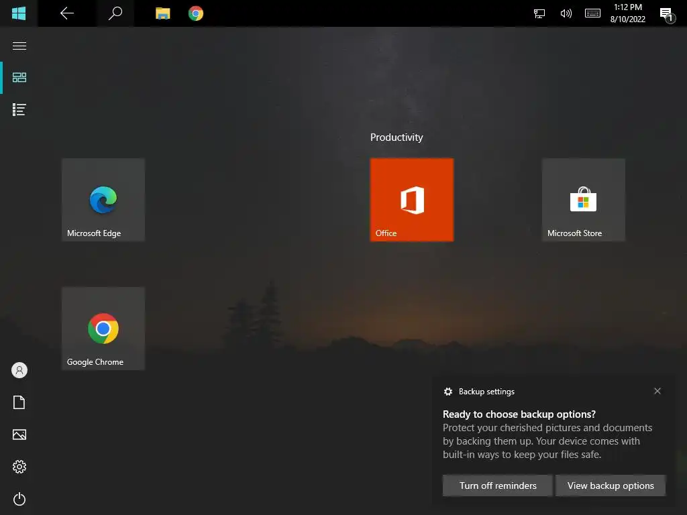Open the Power options icon

19,499
